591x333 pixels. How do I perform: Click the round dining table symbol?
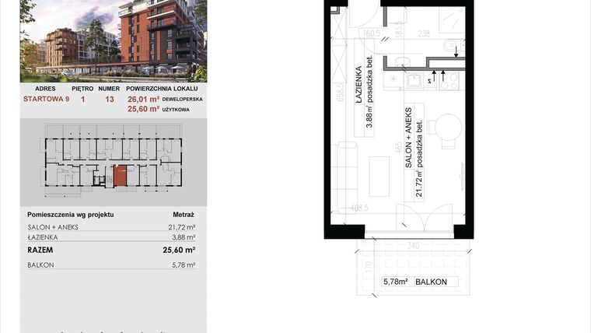tap(448, 128)
